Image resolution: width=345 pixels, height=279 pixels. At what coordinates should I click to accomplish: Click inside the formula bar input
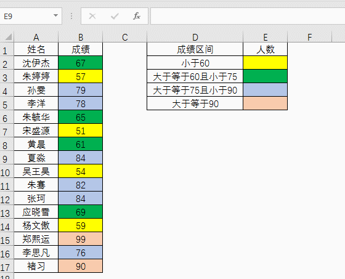click(248, 16)
